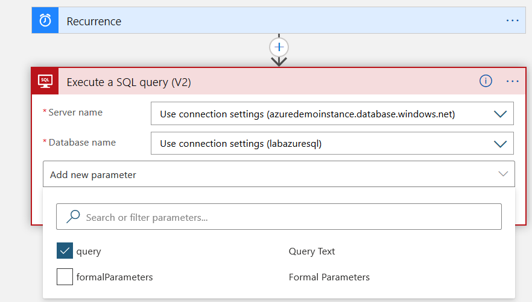
Task: Check the formalParameters checkbox
Action: pos(65,277)
